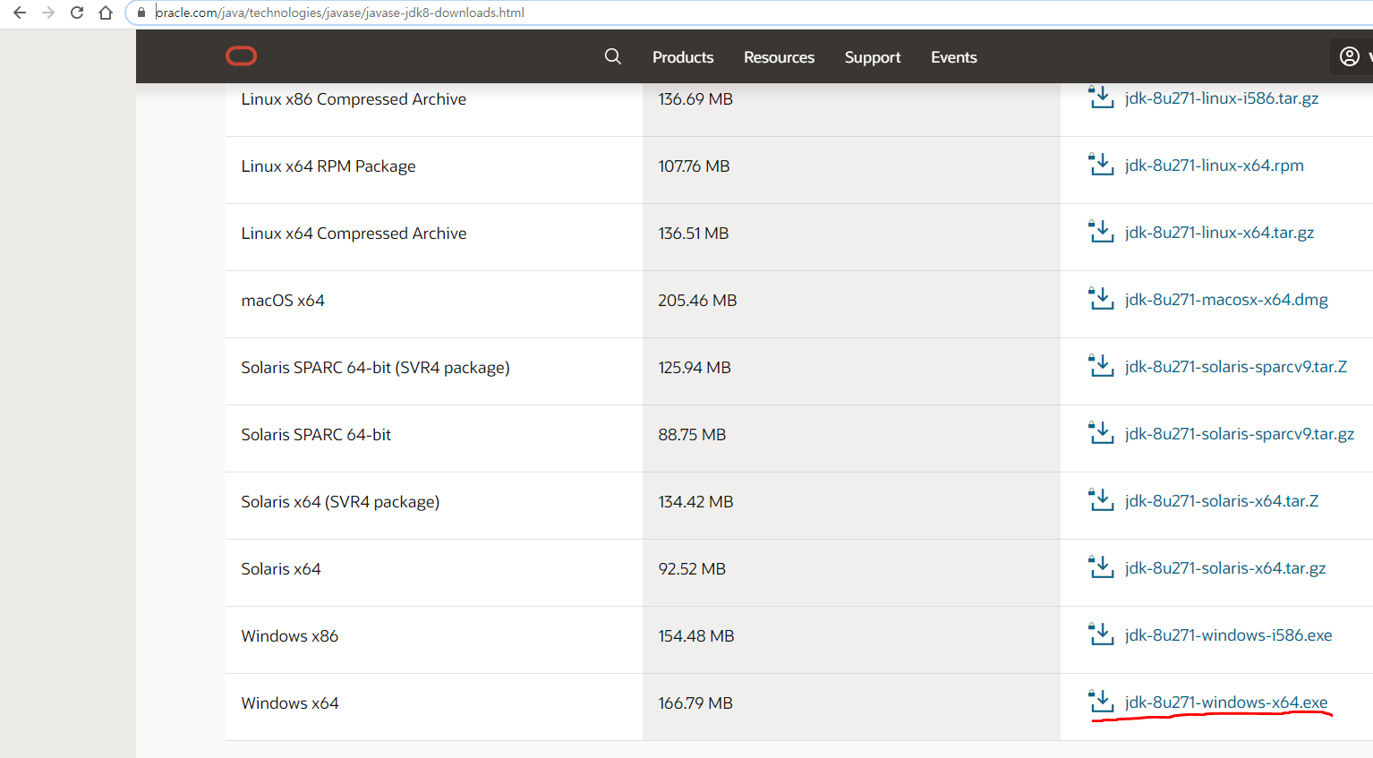Click download icon for jdk-8u271-linux-x64.rpm
This screenshot has height=758, width=1373.
pos(1101,164)
